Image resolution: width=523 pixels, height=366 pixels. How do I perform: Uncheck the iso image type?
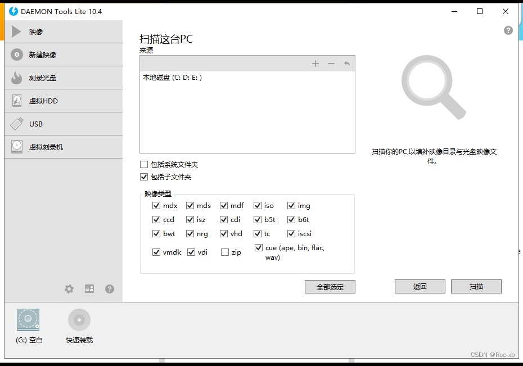pos(257,205)
